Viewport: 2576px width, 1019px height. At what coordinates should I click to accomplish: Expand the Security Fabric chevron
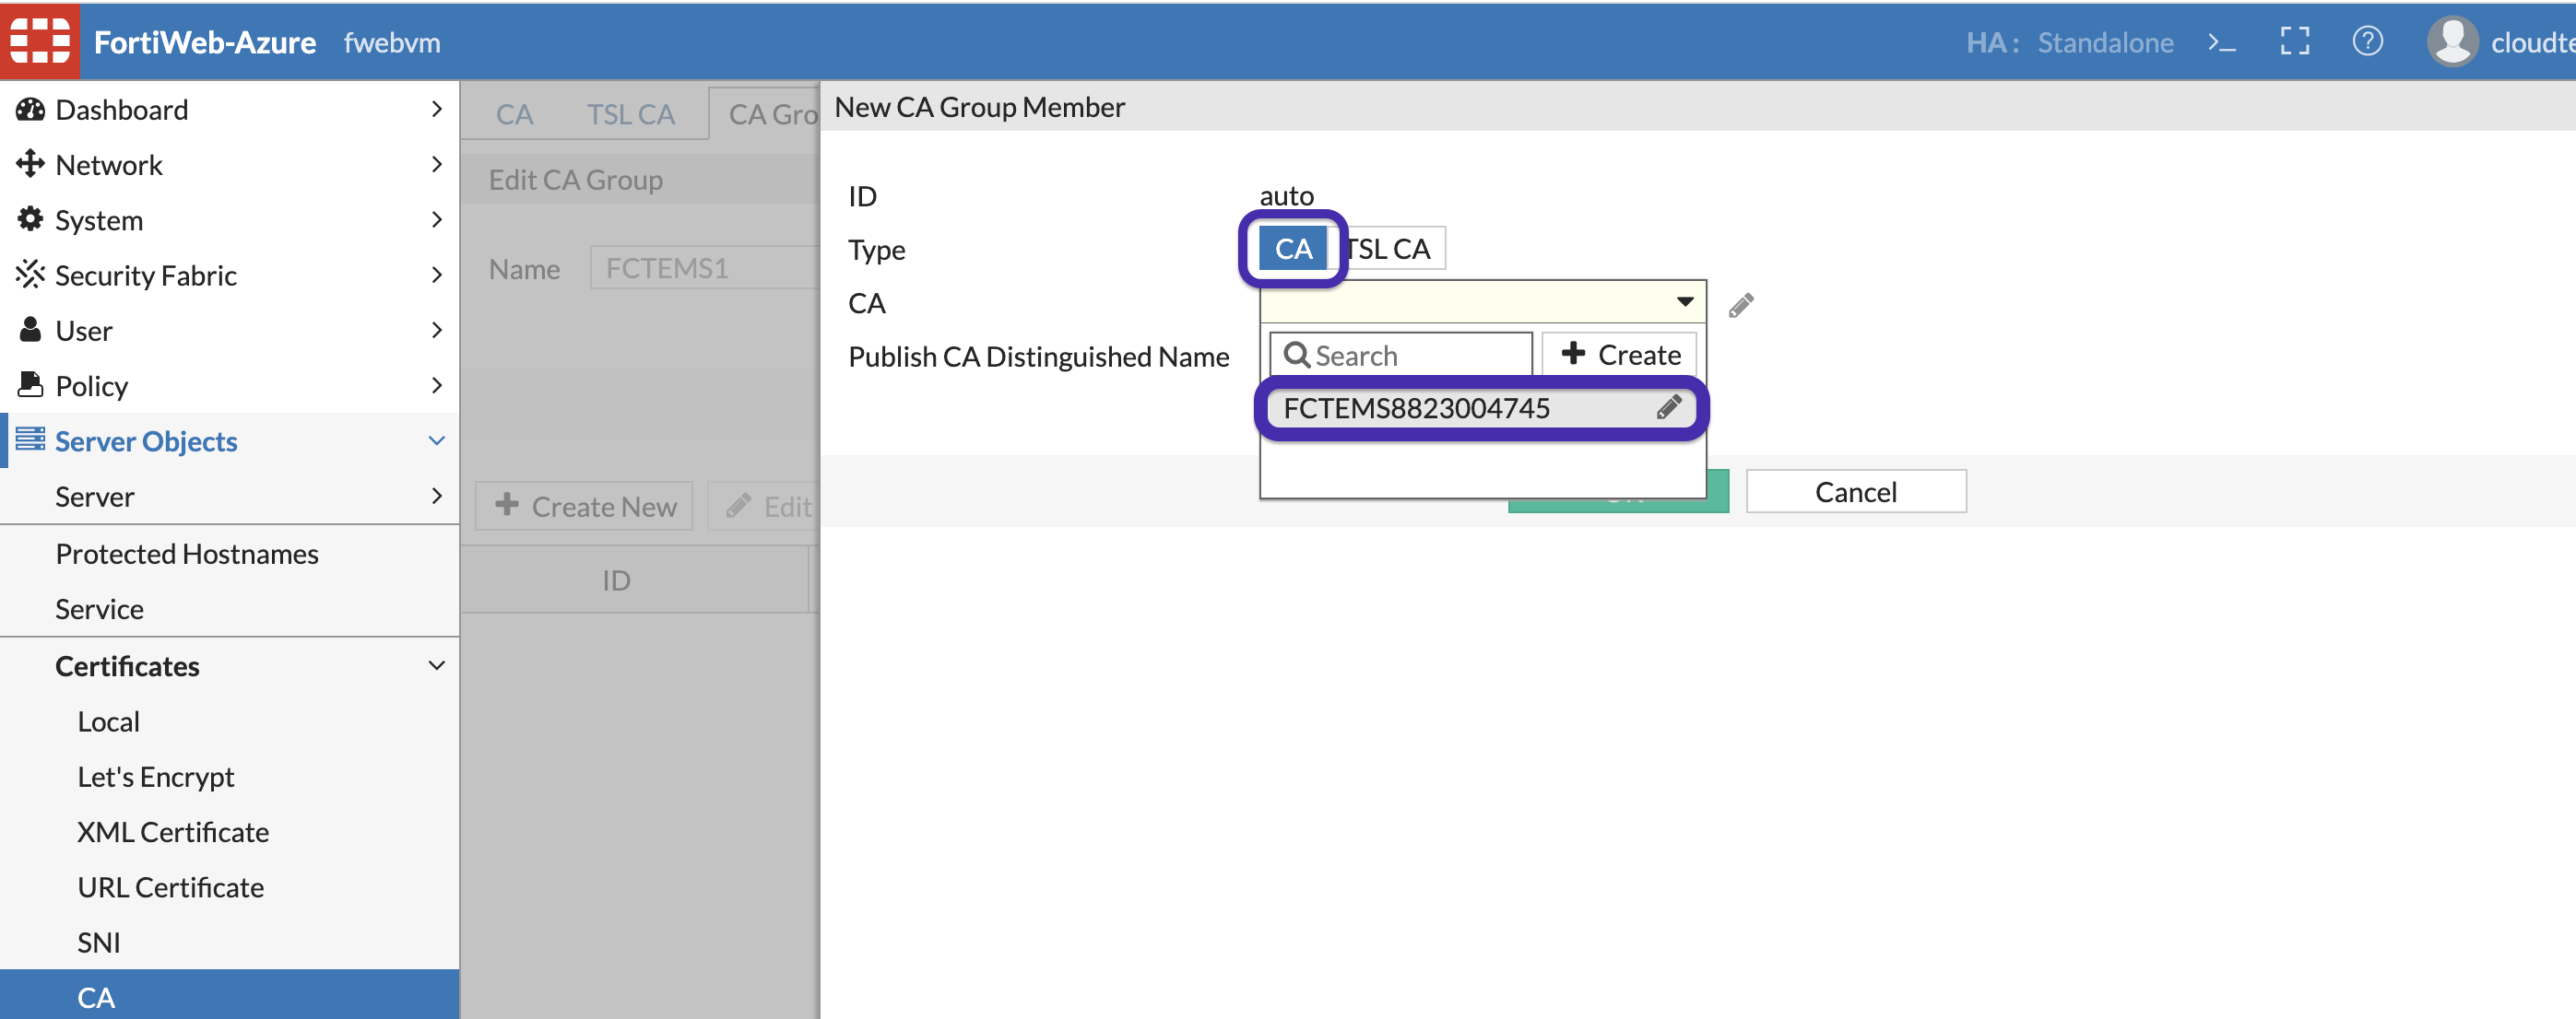coord(436,274)
